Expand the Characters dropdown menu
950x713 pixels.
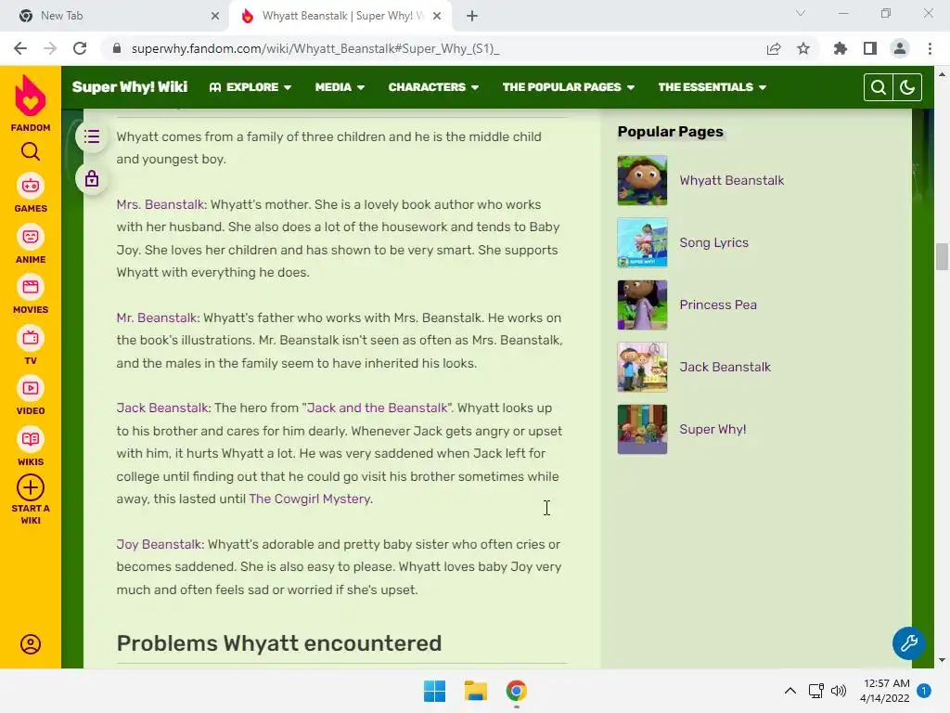click(x=433, y=87)
